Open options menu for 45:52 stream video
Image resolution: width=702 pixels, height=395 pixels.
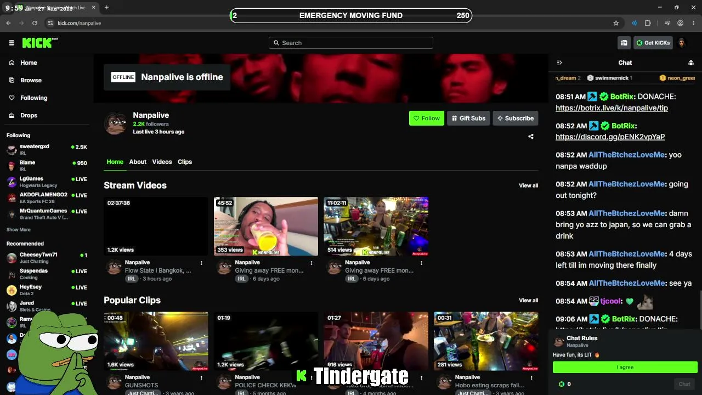coord(312,263)
